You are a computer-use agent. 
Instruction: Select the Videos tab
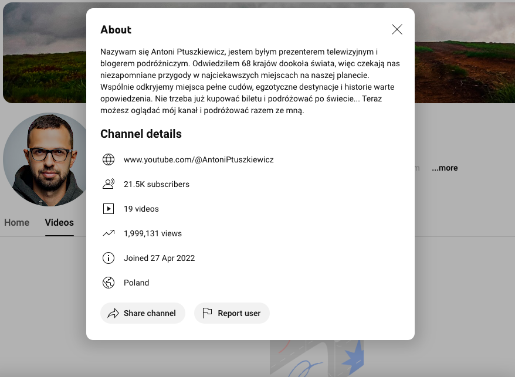coord(59,223)
